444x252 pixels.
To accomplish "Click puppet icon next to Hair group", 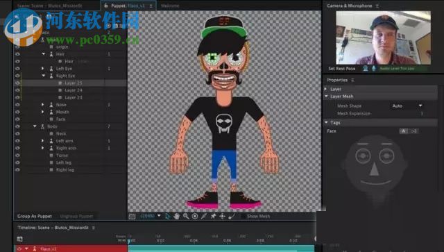I will pos(51,54).
